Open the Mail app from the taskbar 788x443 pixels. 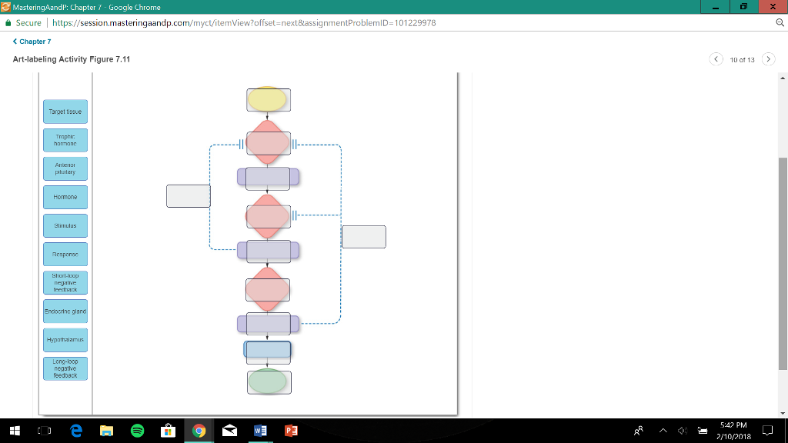(x=229, y=431)
